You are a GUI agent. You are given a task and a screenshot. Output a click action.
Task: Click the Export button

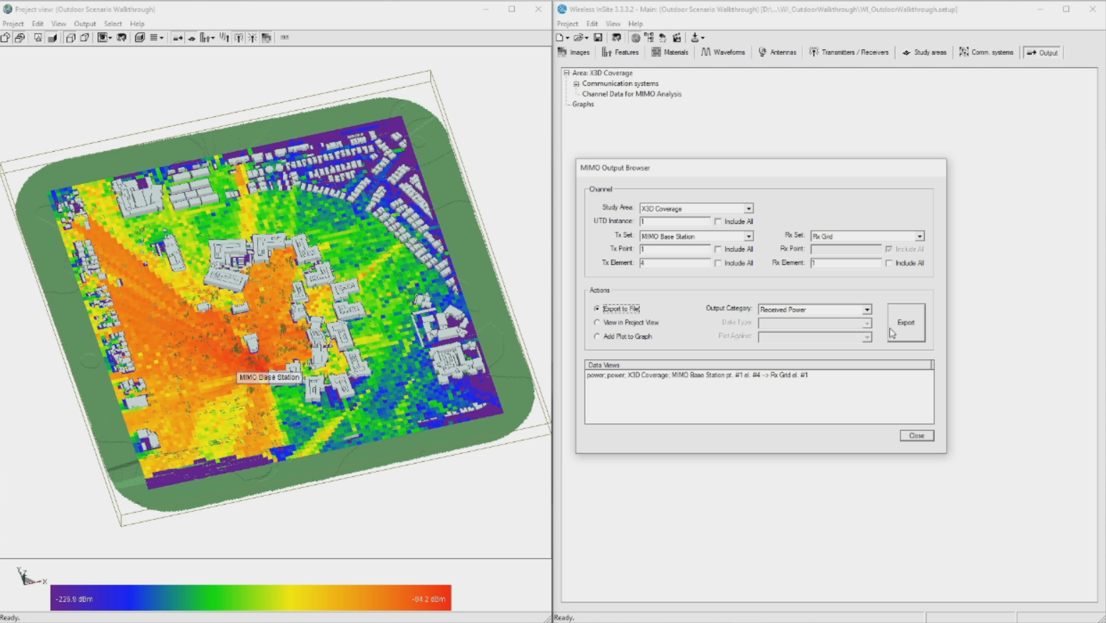point(906,322)
